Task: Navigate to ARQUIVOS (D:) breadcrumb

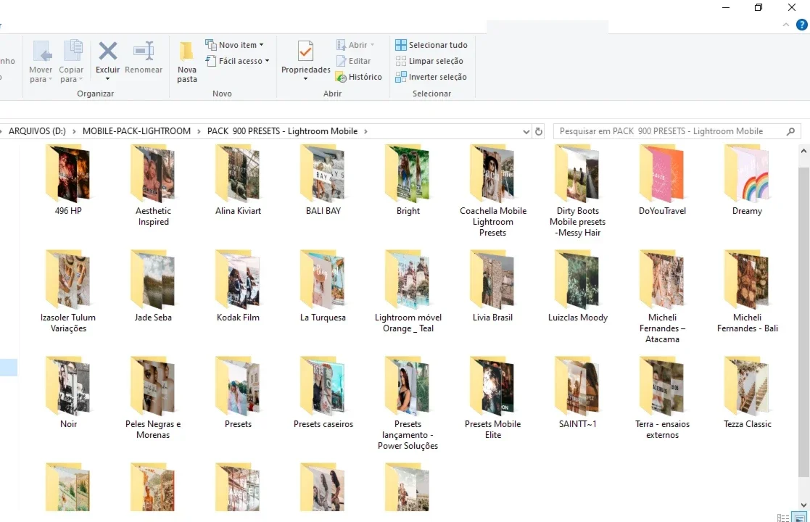Action: pyautogui.click(x=37, y=131)
